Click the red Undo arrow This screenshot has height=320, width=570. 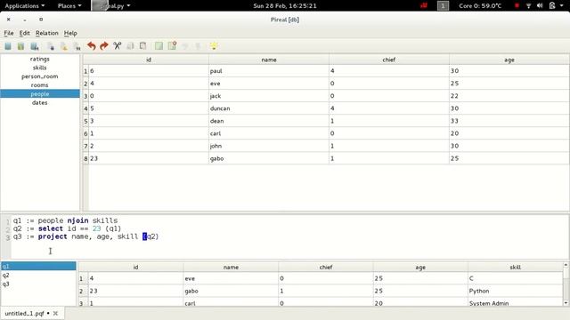91,45
